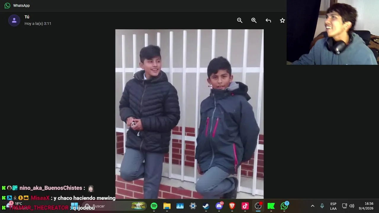The height and width of the screenshot is (213, 379).
Task: Click chat username nino_aka_BuenosChistes
Action: tap(51, 188)
